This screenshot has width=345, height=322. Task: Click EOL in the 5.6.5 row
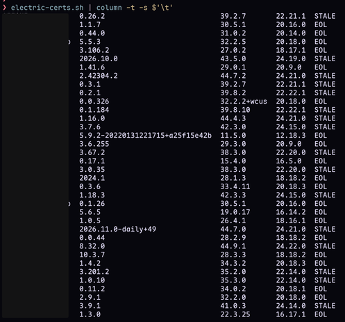tap(321, 212)
